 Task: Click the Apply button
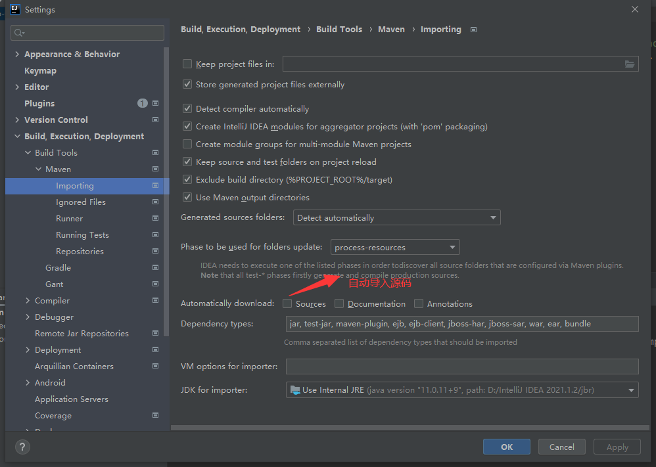click(x=617, y=447)
